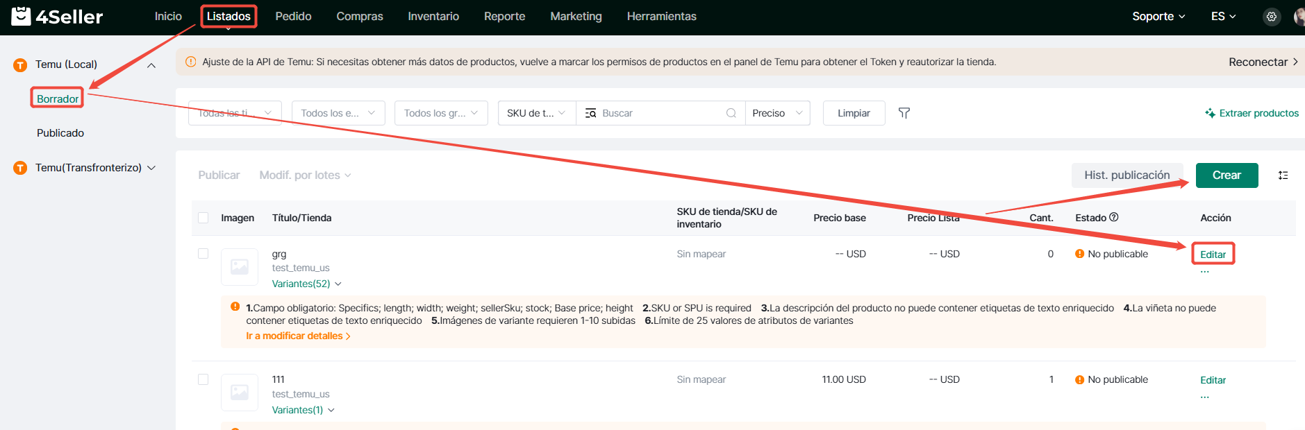Image resolution: width=1305 pixels, height=430 pixels.
Task: Click the API warning info icon
Action: click(x=191, y=62)
